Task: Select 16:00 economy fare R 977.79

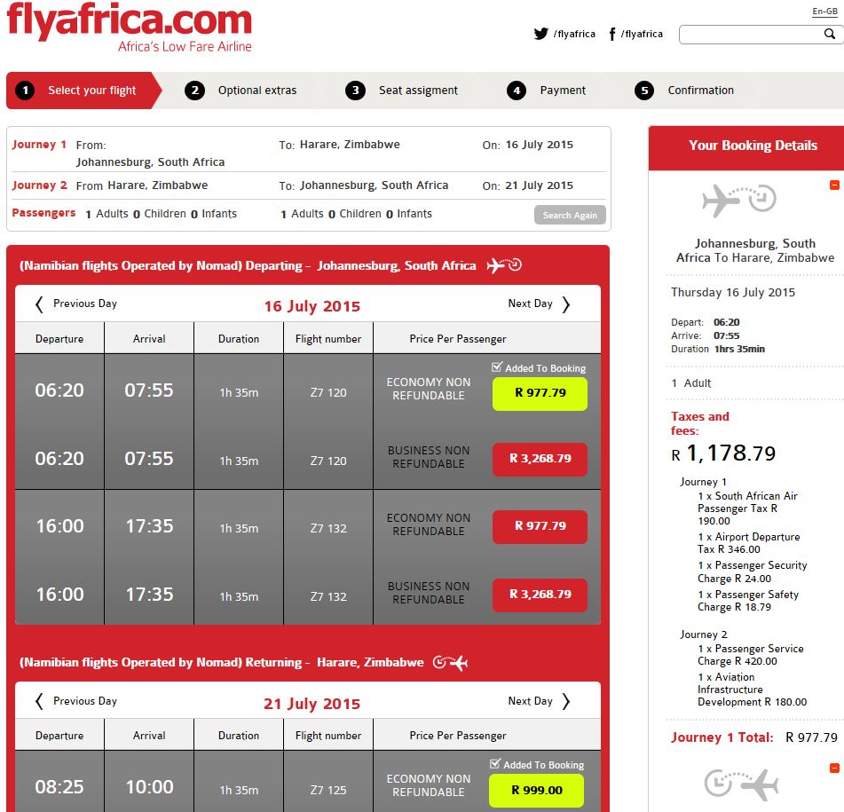Action: [x=540, y=526]
